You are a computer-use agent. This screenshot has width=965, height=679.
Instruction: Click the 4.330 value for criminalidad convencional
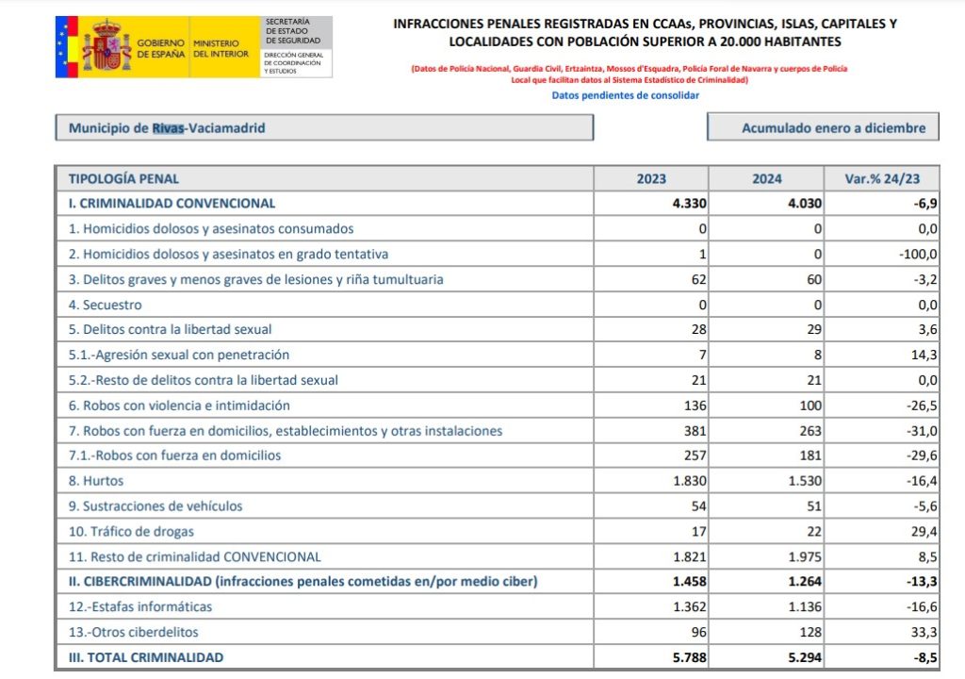[689, 204]
